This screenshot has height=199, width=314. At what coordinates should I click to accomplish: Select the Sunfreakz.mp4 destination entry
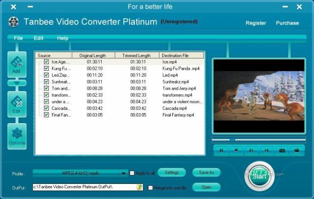175,82
